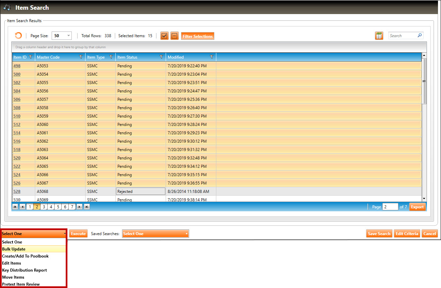
Task: Click the search magnifier icon
Action: coord(420,35)
